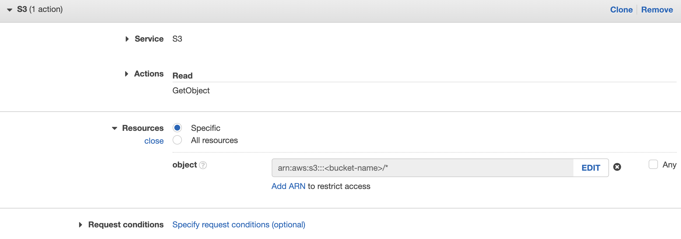
Task: Open the help icon next to object
Action: tap(203, 165)
